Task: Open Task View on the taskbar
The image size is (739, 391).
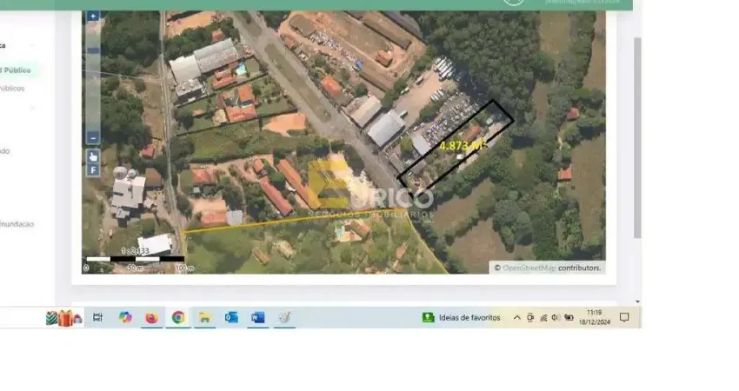Action: coord(97,318)
